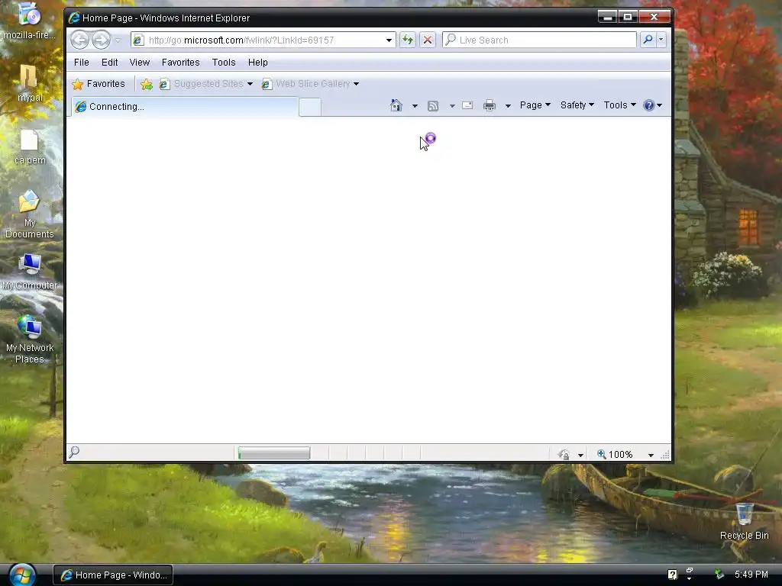Click status bar magnifier icon

pyautogui.click(x=74, y=452)
